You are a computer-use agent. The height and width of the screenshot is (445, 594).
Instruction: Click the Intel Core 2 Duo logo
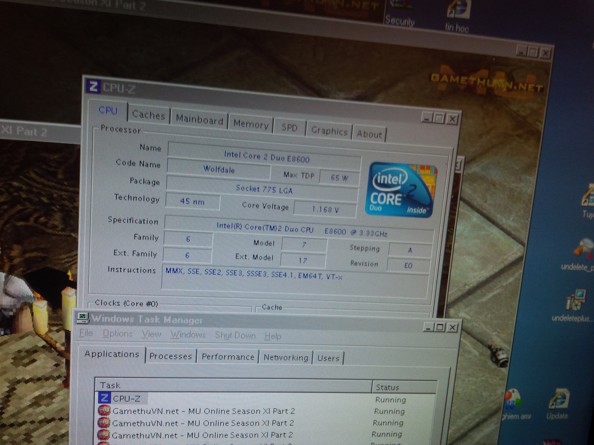tap(401, 190)
